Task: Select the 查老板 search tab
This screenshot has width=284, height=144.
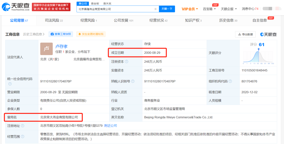Action: tap(95, 3)
